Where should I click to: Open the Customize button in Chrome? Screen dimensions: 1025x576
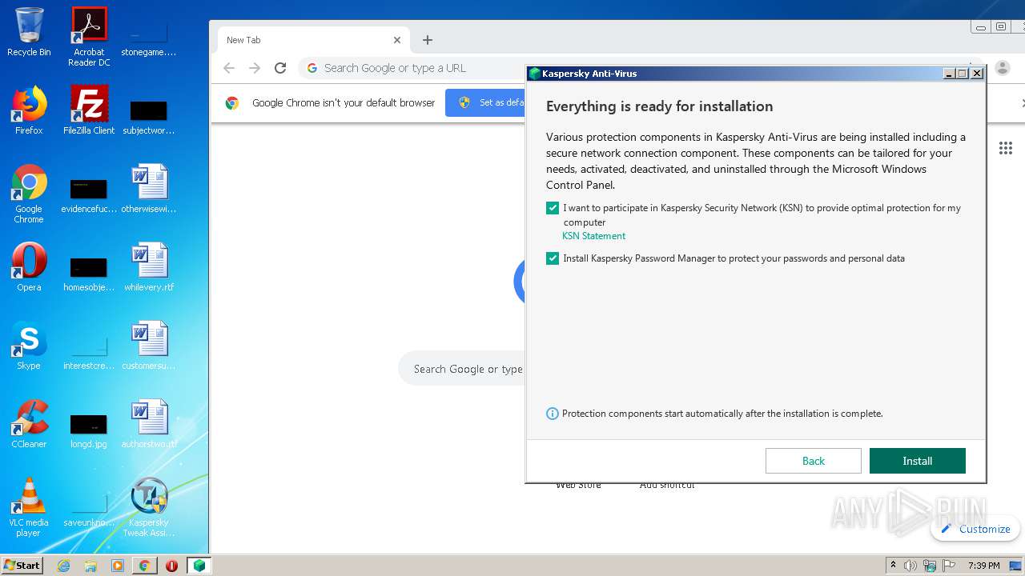click(975, 529)
